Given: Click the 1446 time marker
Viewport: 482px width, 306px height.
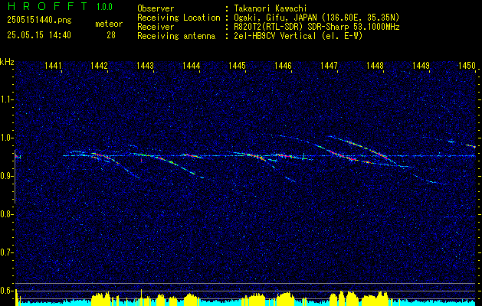Looking at the screenshot, I should click(283, 65).
